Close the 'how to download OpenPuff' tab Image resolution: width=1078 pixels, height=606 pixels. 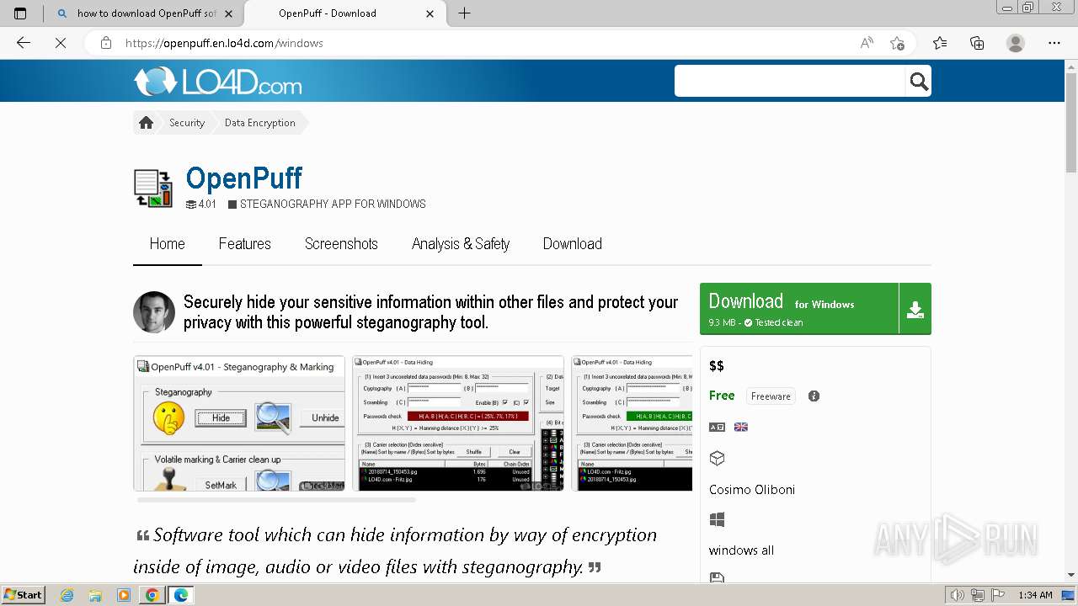pyautogui.click(x=229, y=13)
